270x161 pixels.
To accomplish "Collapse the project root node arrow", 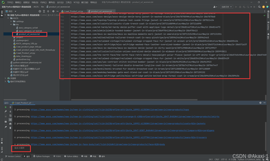I will (5, 15).
